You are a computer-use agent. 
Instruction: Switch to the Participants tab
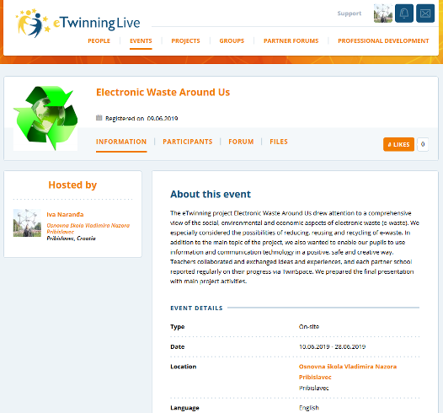click(x=188, y=142)
